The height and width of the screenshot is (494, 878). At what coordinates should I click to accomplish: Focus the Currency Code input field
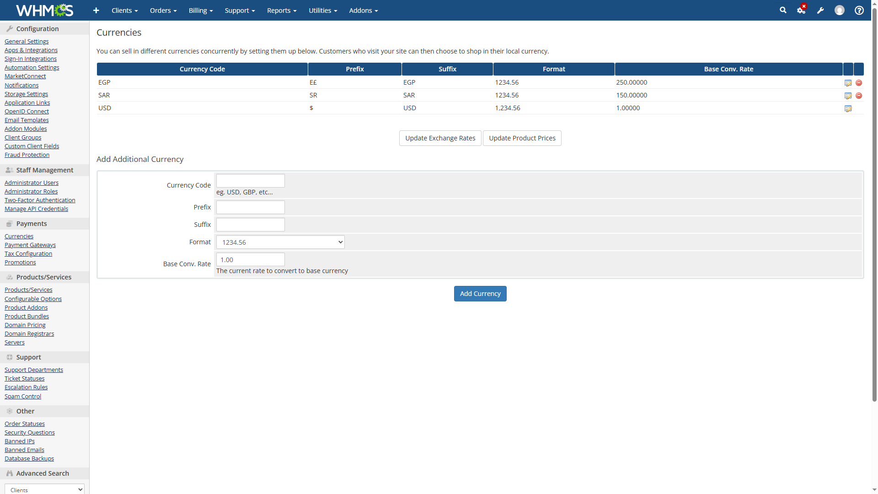pyautogui.click(x=250, y=181)
